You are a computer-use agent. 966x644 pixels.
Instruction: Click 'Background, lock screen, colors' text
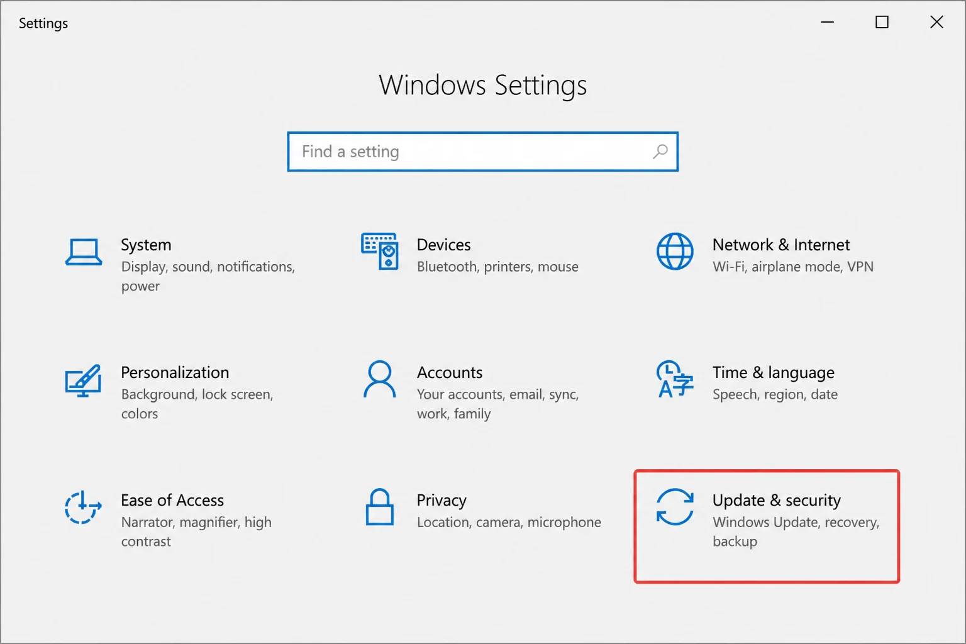click(197, 404)
